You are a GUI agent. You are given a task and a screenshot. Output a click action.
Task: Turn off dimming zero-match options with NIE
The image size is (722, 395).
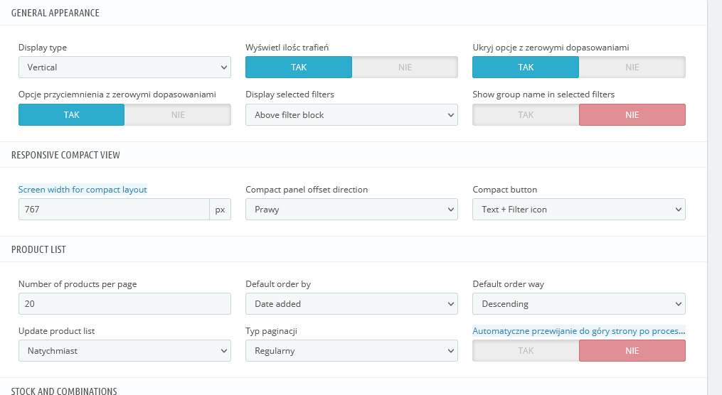178,115
